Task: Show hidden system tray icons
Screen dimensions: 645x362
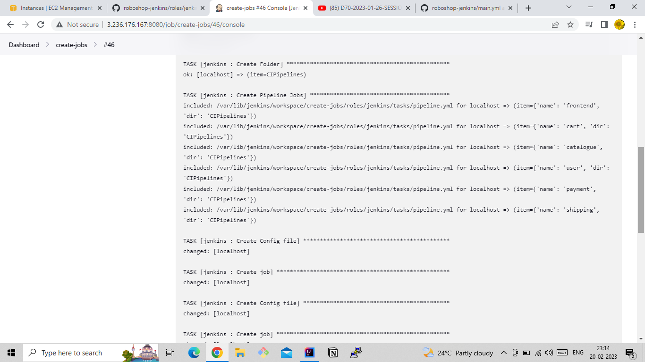Action: [x=504, y=353]
